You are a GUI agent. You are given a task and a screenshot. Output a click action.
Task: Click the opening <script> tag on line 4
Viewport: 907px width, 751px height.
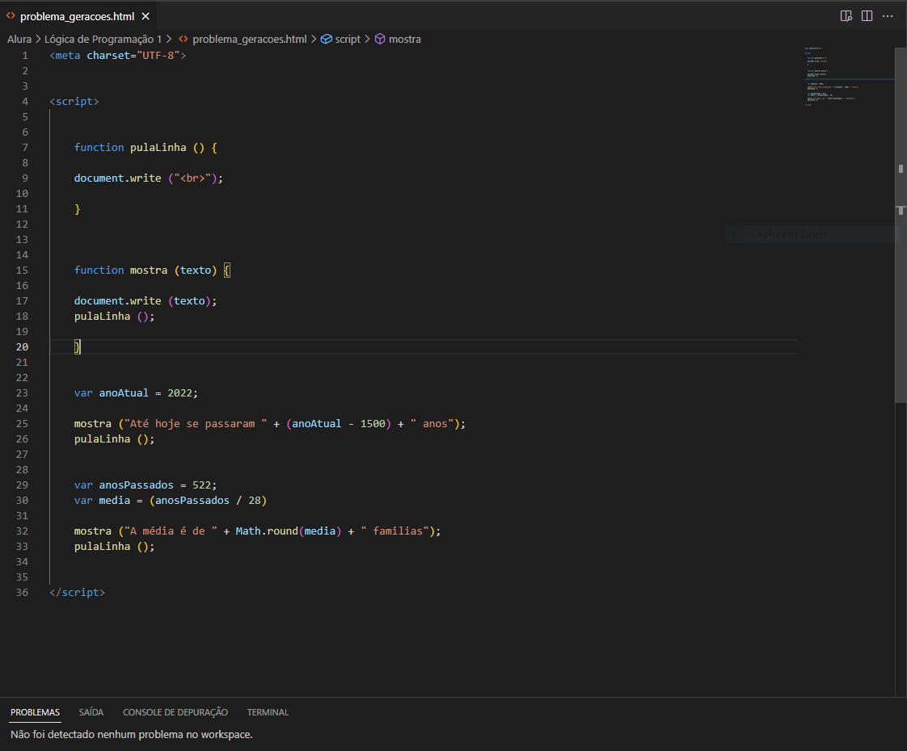[x=74, y=102]
